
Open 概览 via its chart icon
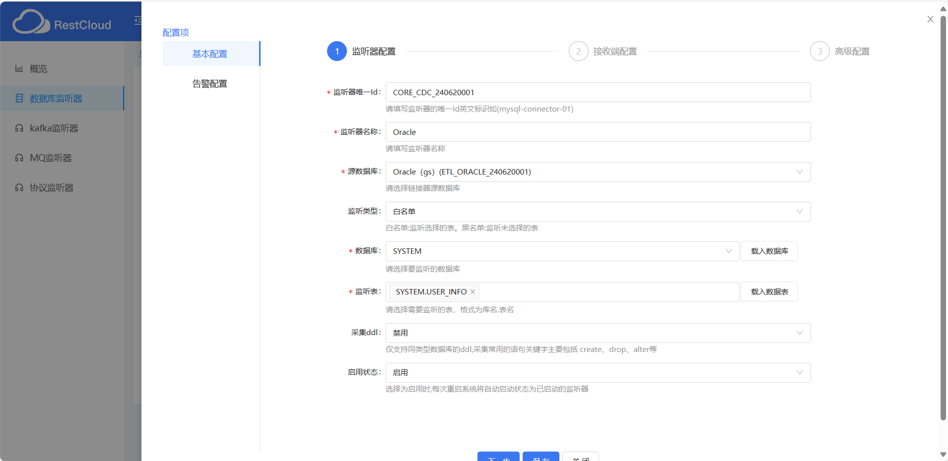[19, 68]
